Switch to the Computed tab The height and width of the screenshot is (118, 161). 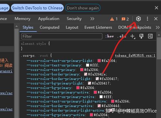[x=50, y=27]
